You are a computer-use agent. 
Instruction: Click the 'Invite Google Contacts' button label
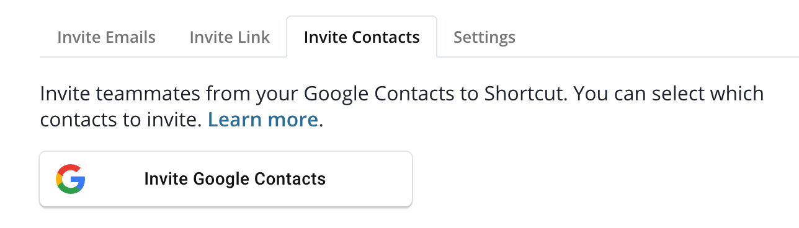(x=234, y=179)
